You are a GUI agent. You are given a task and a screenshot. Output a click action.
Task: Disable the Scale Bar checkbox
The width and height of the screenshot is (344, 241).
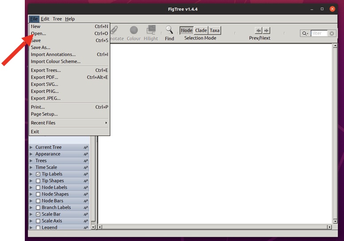coord(38,214)
